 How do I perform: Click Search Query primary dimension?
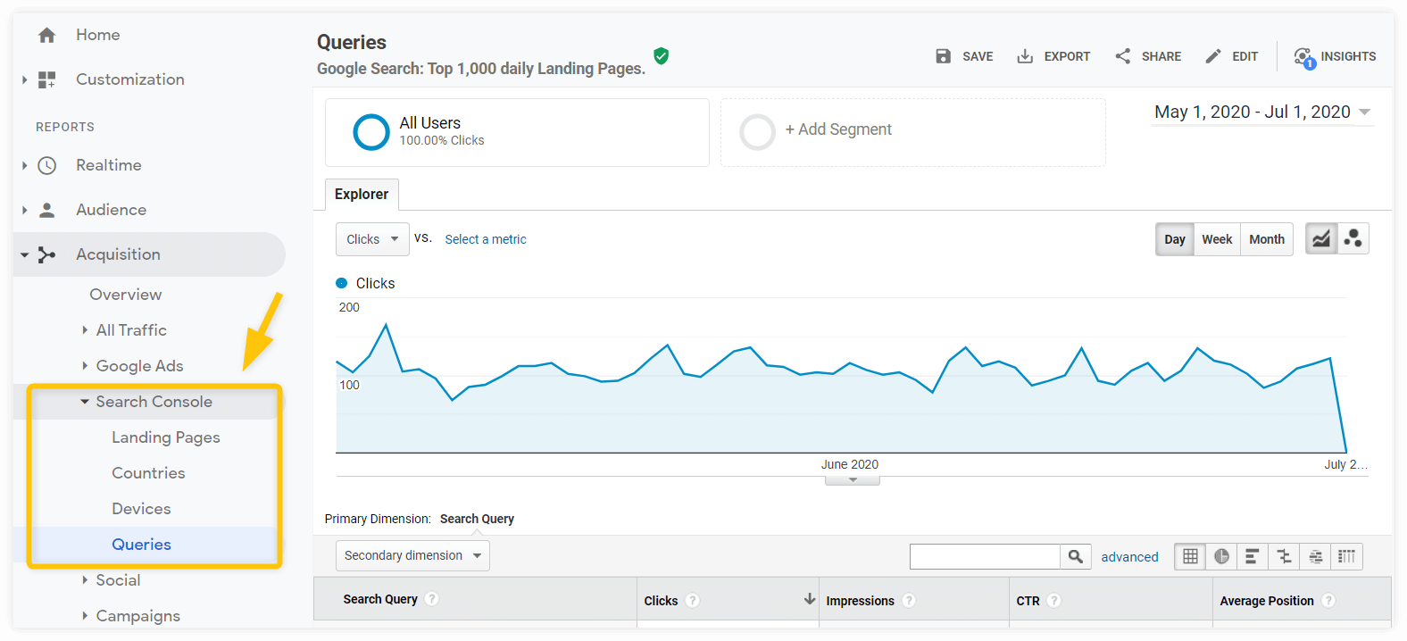pyautogui.click(x=477, y=519)
